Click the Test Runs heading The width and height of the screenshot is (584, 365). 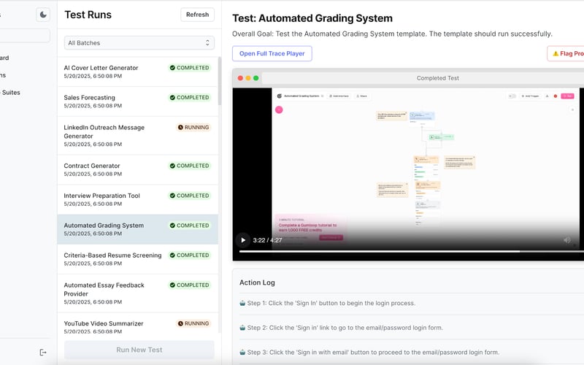(x=88, y=15)
